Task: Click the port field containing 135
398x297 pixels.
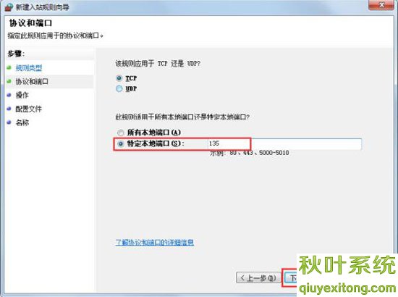Action: pos(284,144)
